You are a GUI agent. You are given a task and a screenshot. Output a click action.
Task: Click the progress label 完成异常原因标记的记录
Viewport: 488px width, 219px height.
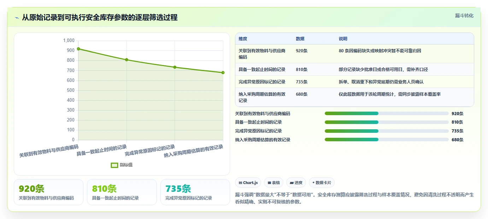point(258,131)
